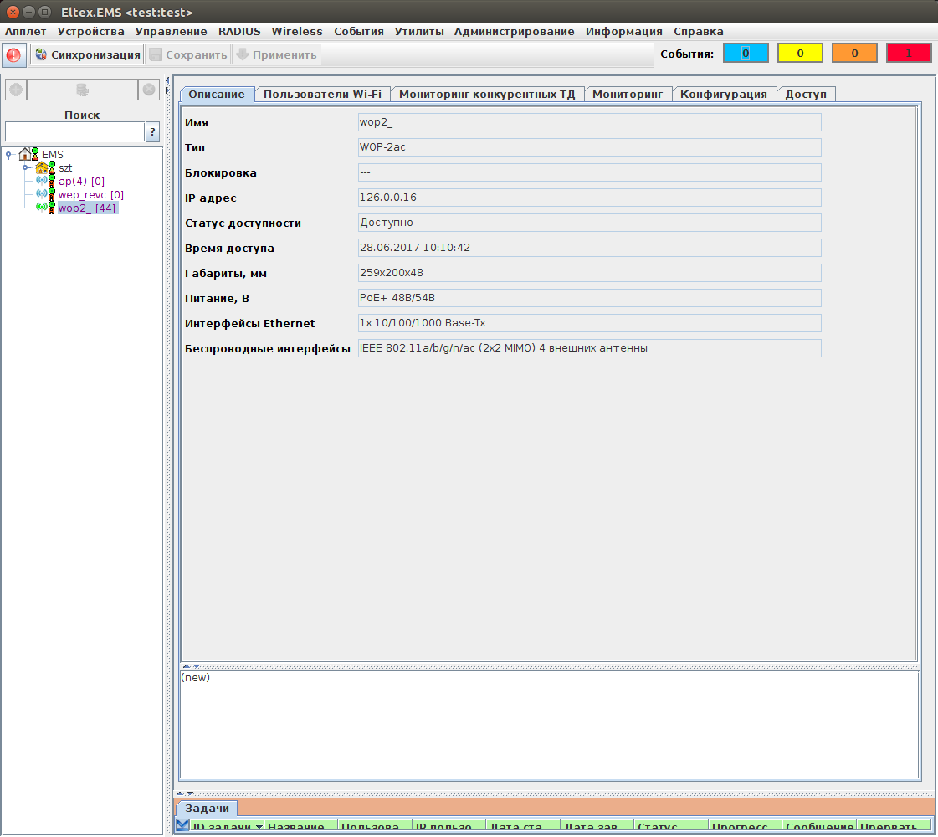Select the szt node in tree
This screenshot has width=938, height=837.
point(65,168)
